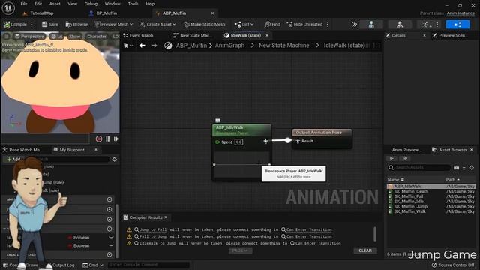Open the PAGE dropdown in compiler results
The height and width of the screenshot is (270, 480).
(240, 250)
